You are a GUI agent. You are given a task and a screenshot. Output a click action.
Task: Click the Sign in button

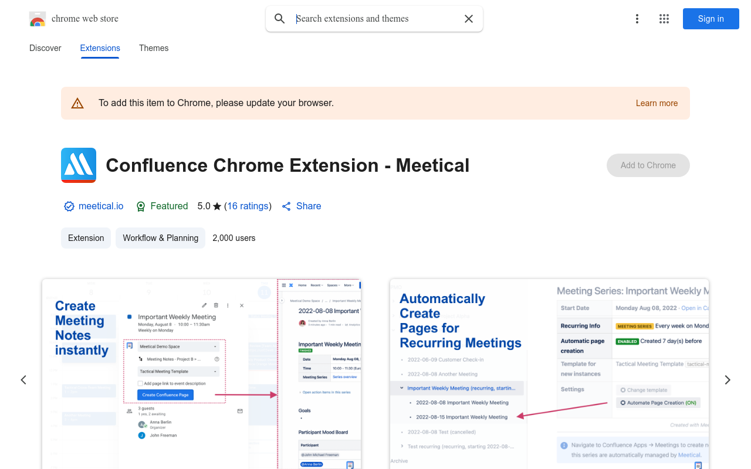point(711,19)
